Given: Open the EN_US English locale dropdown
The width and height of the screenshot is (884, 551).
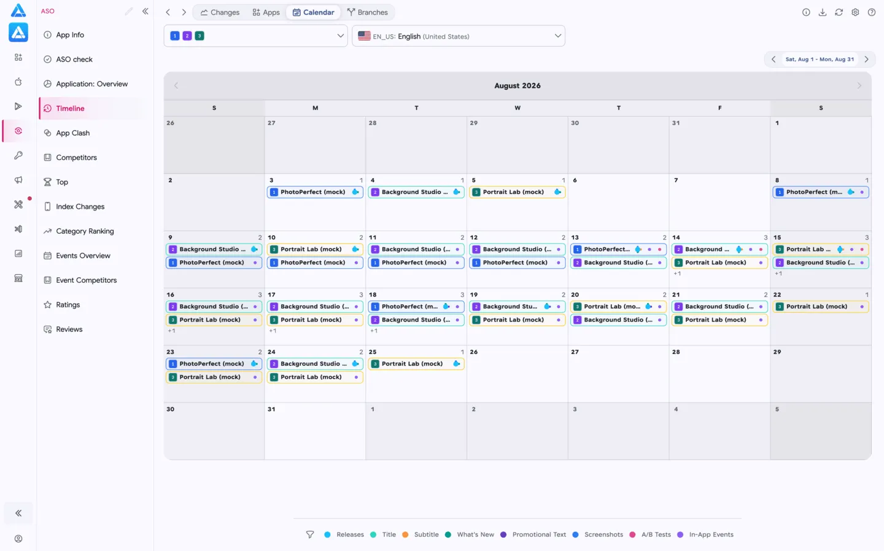Looking at the screenshot, I should click(459, 36).
